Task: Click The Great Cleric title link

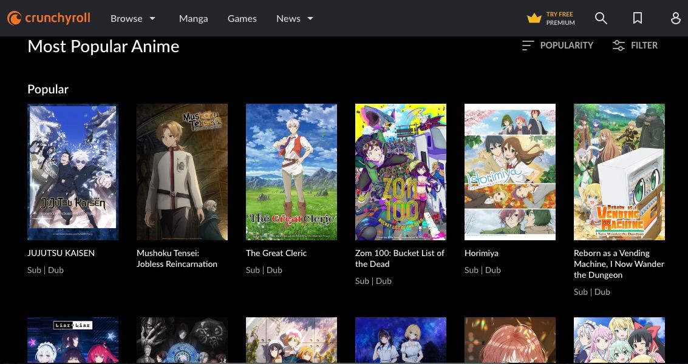Action: pos(276,253)
